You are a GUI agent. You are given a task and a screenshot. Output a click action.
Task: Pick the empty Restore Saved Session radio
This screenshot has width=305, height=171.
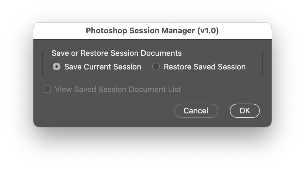tap(156, 66)
